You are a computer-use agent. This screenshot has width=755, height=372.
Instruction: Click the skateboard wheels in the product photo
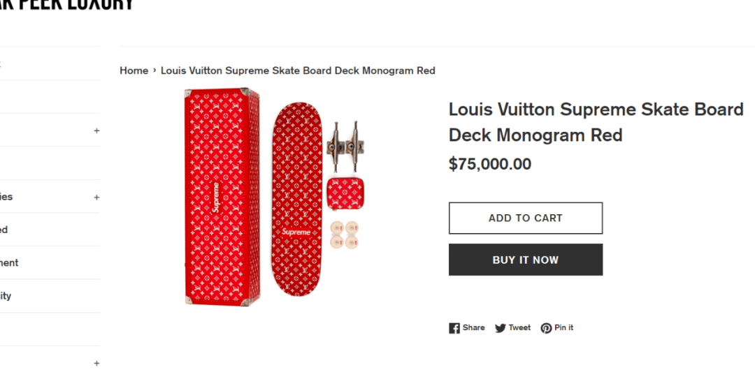[343, 235]
